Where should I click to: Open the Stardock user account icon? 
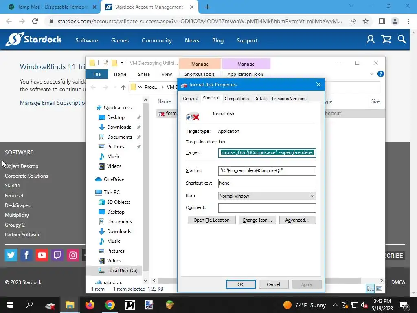(371, 40)
